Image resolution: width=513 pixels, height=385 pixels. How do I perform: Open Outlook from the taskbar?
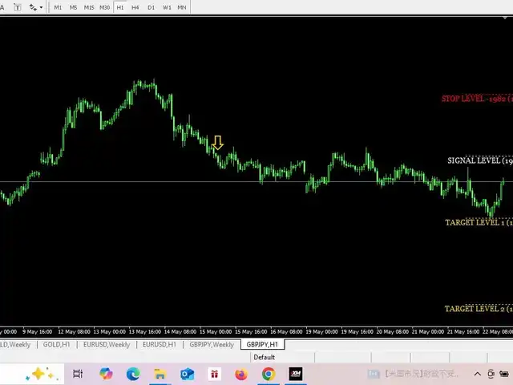188,374
